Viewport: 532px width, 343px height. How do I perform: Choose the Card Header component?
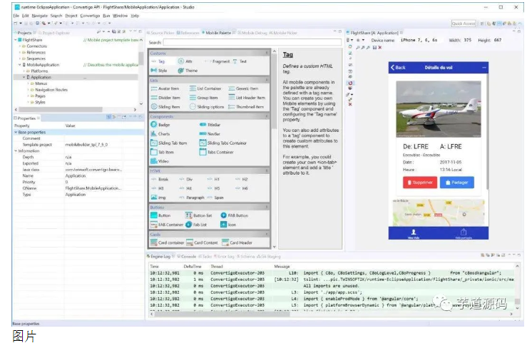[x=237, y=242]
